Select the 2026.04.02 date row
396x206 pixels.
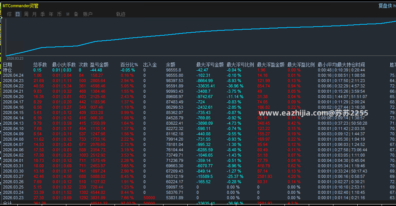(13, 155)
